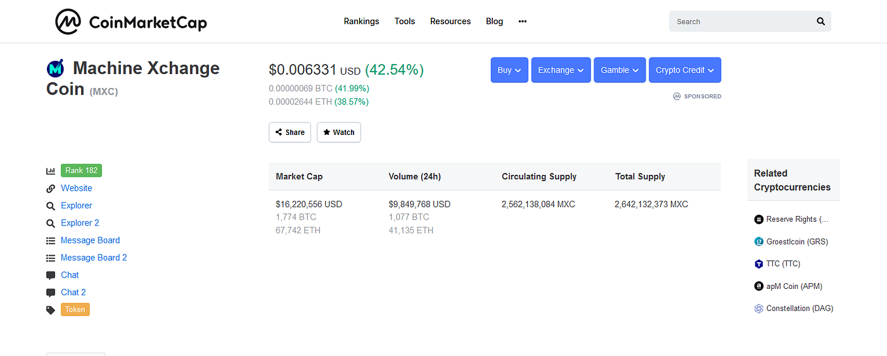The height and width of the screenshot is (356, 887).
Task: Click the Rank 182 badge
Action: (x=81, y=170)
